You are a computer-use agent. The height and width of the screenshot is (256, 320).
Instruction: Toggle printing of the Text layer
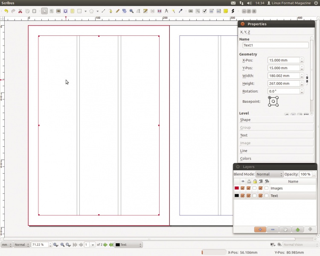coord(249,195)
